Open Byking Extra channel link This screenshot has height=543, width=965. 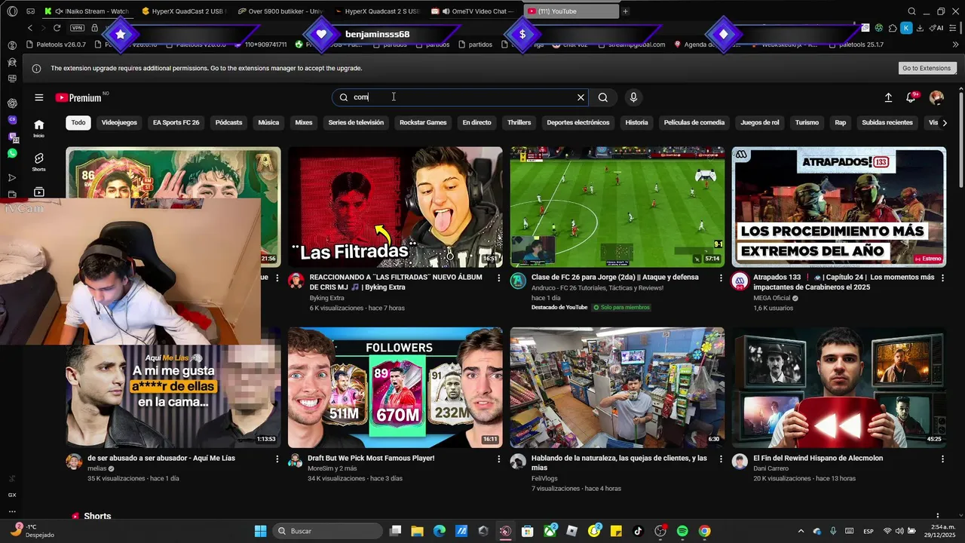tap(326, 298)
